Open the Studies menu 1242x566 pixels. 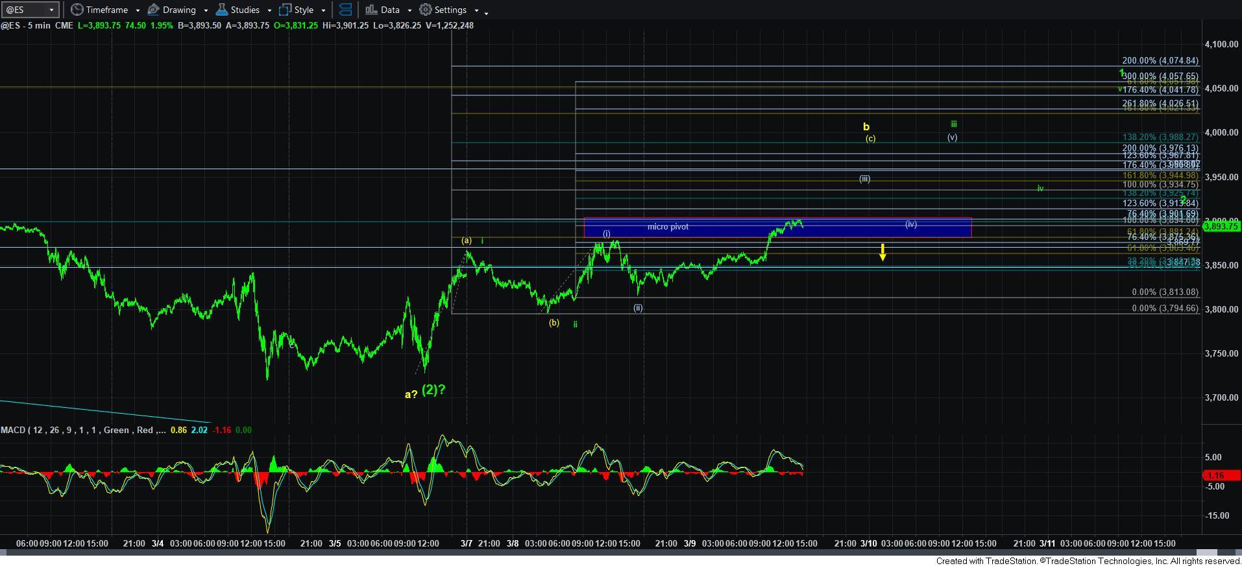coord(245,10)
